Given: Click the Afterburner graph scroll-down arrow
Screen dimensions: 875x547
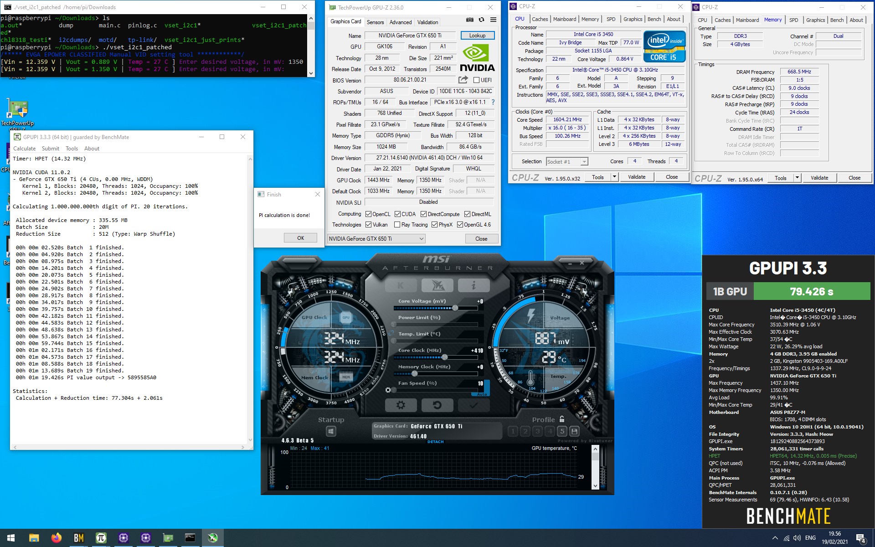Looking at the screenshot, I should point(595,485).
